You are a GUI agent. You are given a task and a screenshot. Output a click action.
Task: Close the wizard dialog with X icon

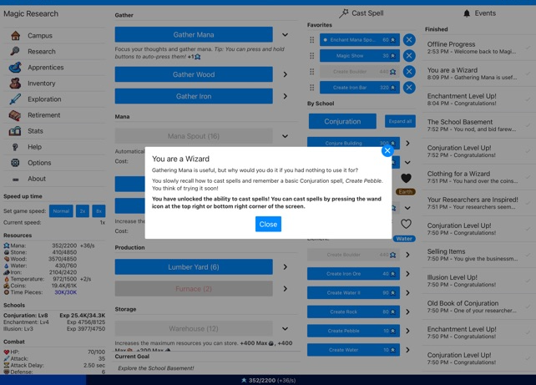pyautogui.click(x=387, y=151)
